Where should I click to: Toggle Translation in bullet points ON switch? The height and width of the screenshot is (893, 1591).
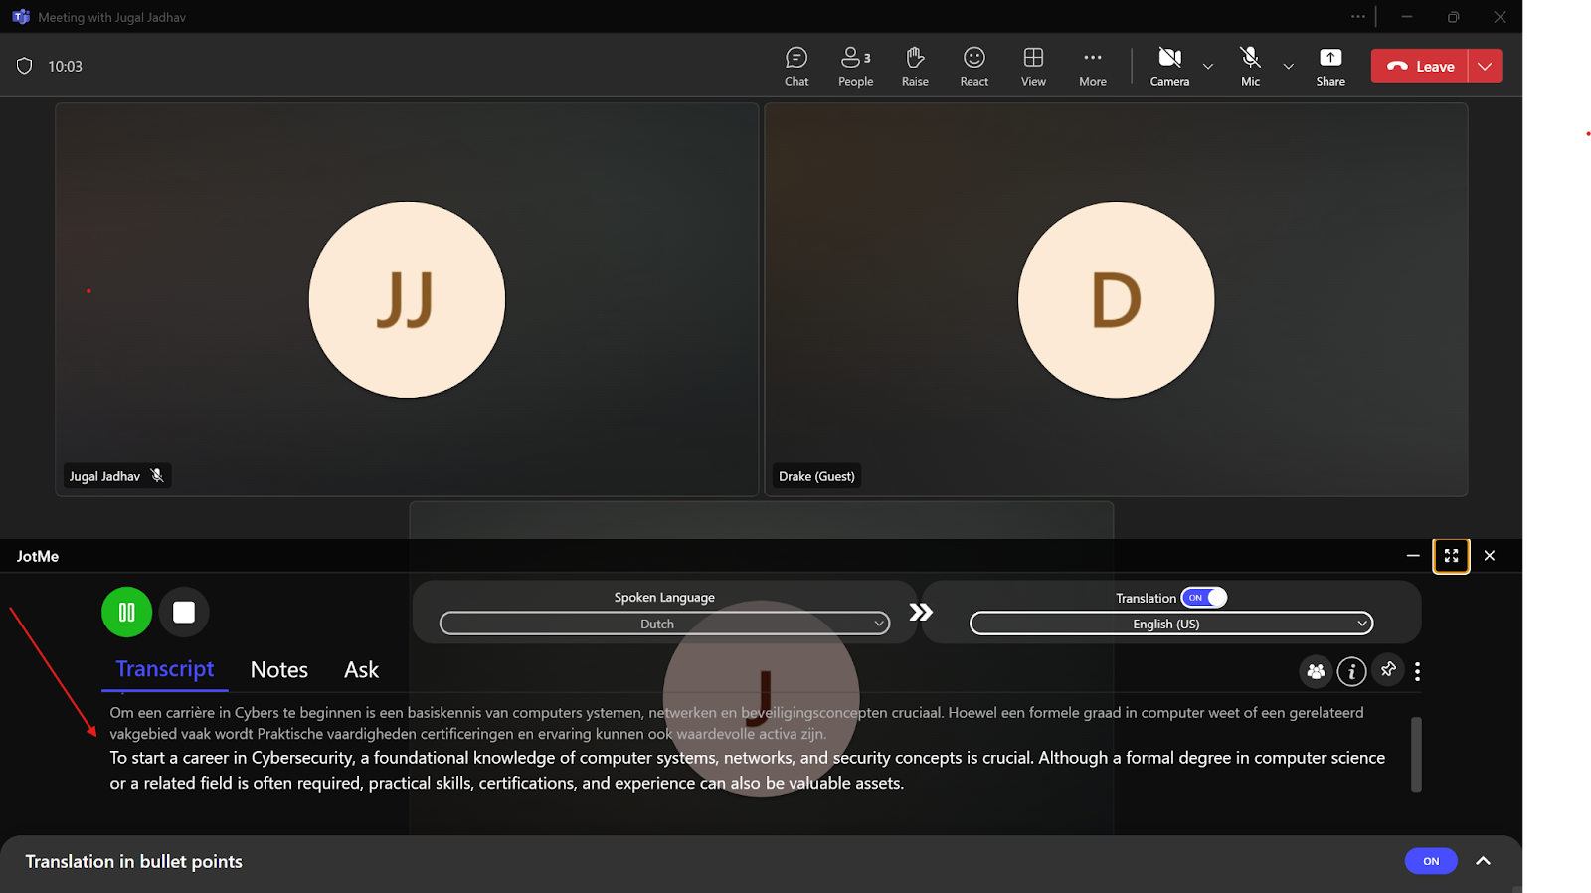(x=1431, y=861)
